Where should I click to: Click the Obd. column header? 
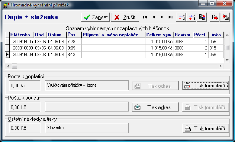(x=41, y=35)
